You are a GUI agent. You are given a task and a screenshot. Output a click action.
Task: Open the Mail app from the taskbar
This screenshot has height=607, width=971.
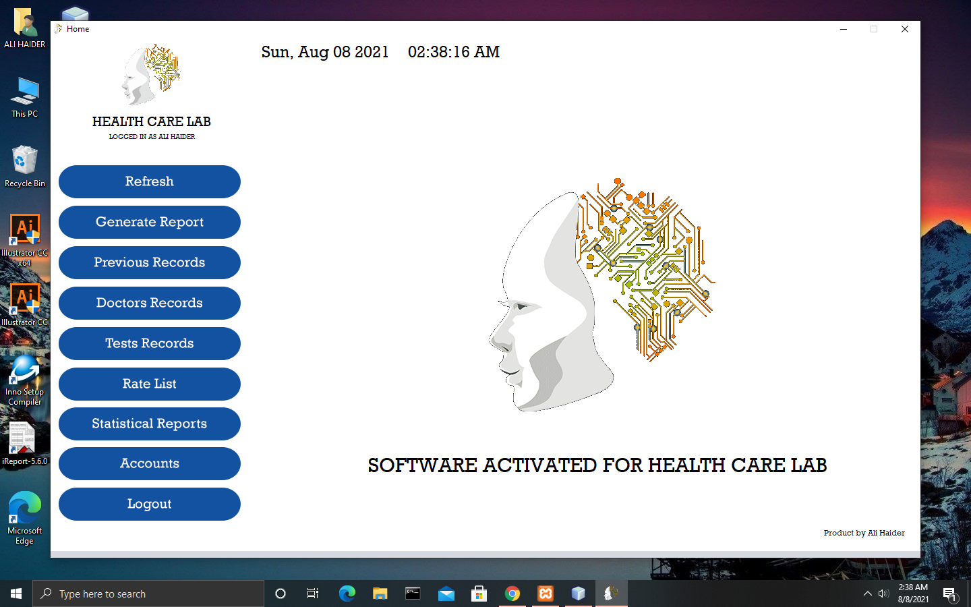click(446, 594)
